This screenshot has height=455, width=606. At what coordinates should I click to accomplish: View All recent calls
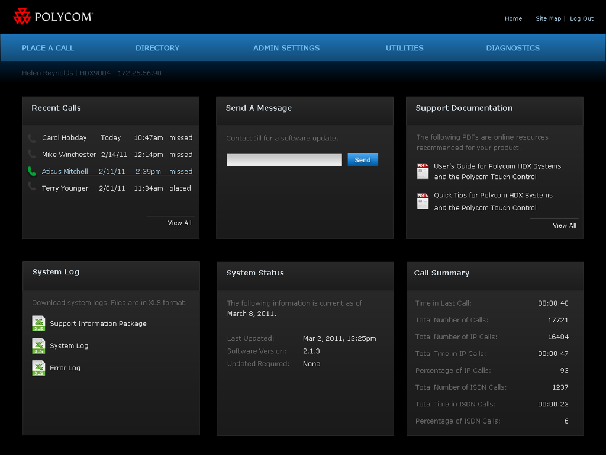[x=179, y=223]
